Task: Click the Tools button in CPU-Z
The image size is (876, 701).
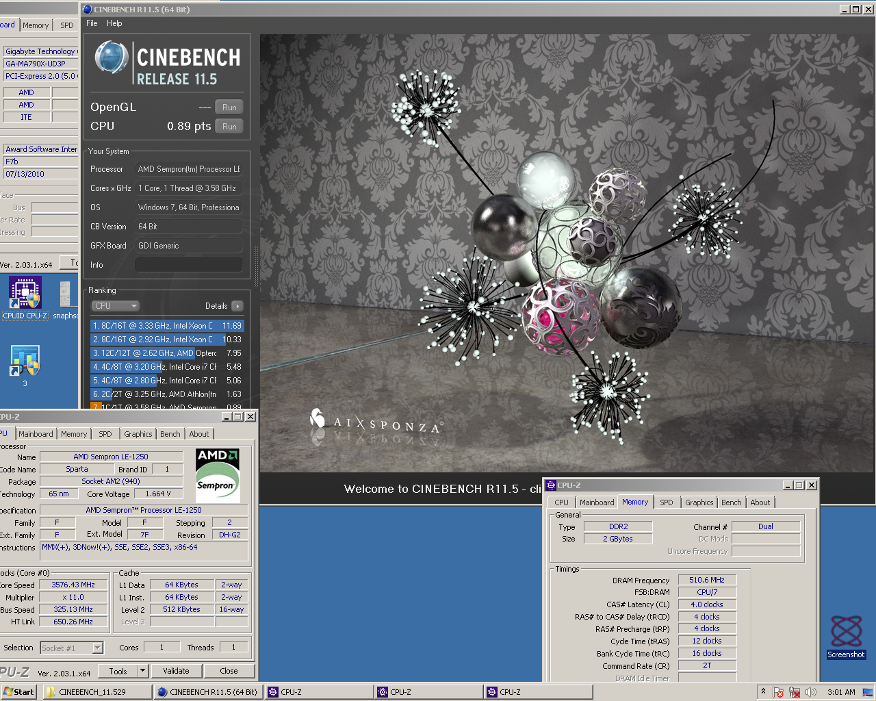Action: (x=118, y=671)
